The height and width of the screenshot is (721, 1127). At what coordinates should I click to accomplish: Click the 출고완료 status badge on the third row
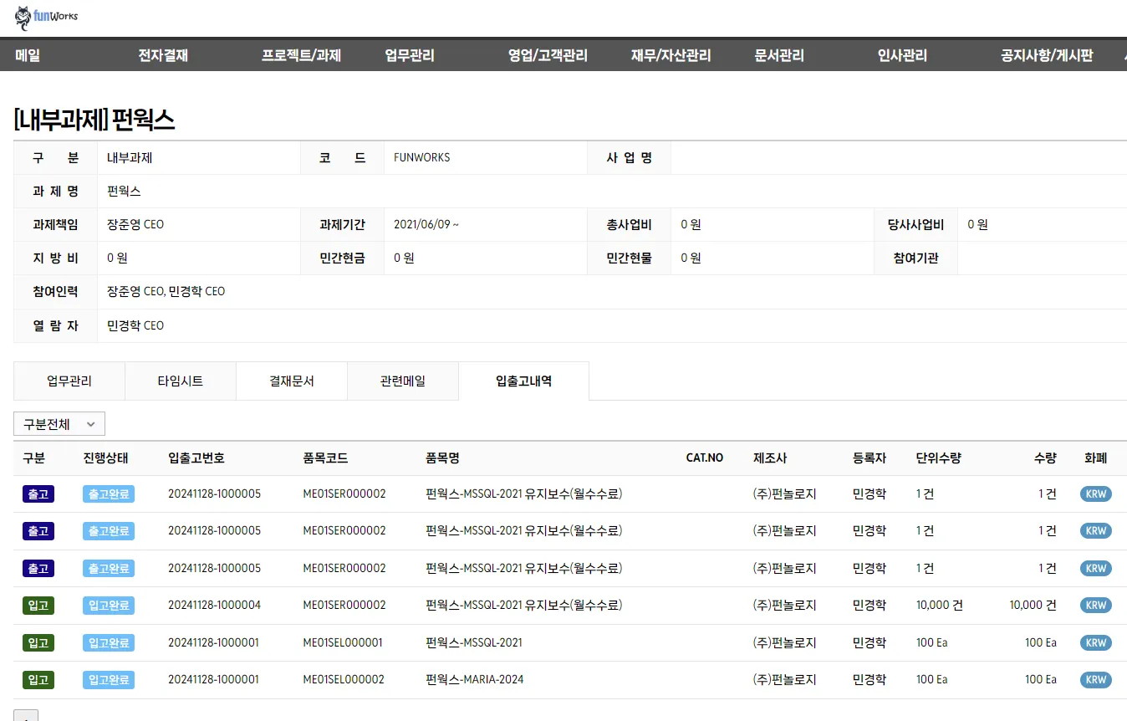pos(108,568)
